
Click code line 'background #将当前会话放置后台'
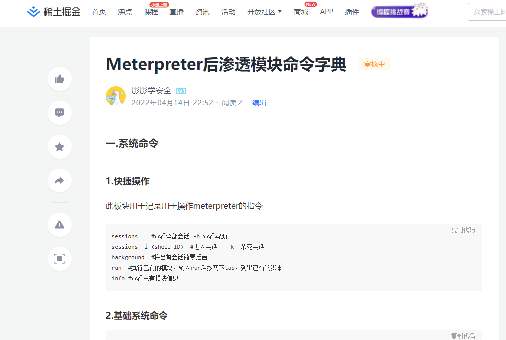(x=160, y=257)
